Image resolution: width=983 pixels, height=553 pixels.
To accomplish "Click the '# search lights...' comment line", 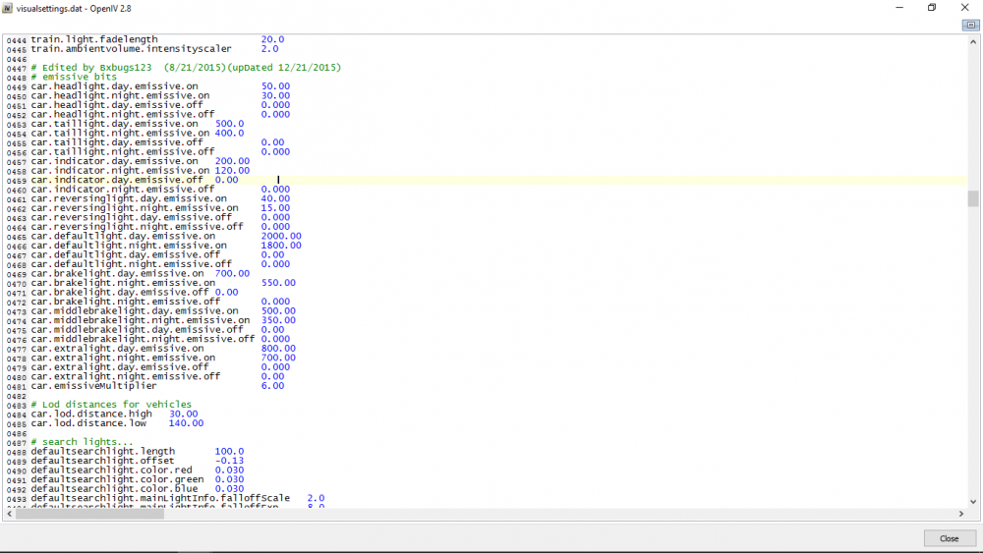I will [83, 442].
